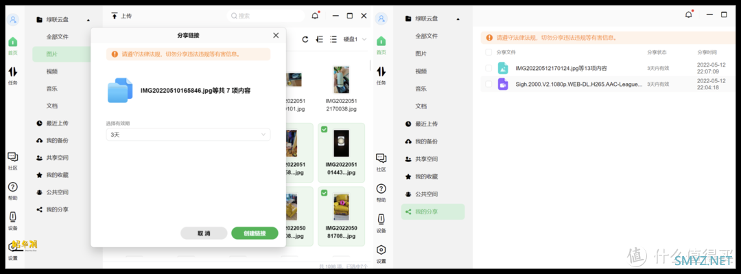741x274 pixels.
Task: Close the 分享链接 dialog
Action: pyautogui.click(x=276, y=36)
